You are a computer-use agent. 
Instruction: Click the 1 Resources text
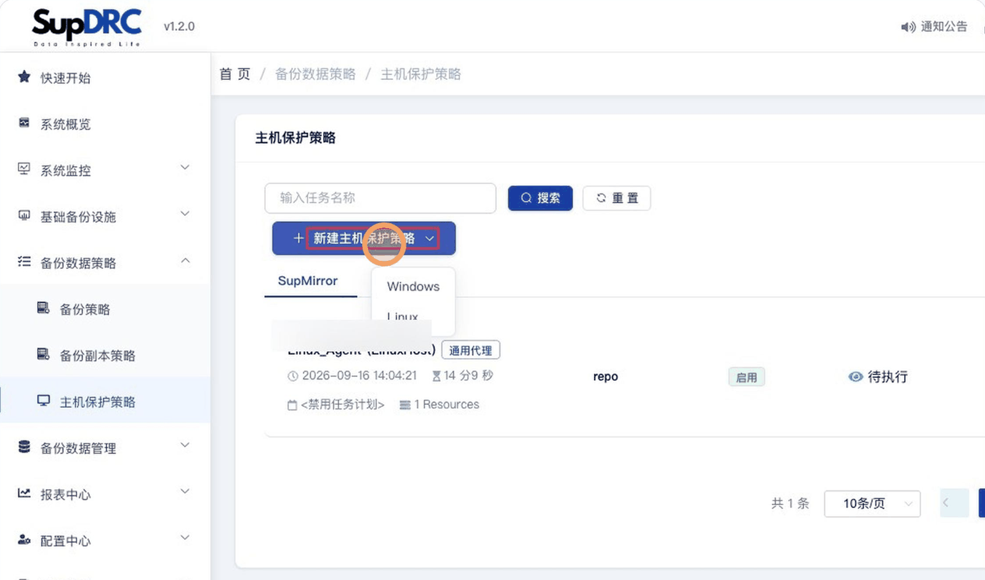(x=446, y=405)
